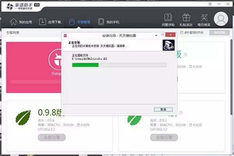Cancel the installation with 取消 button

point(163,109)
